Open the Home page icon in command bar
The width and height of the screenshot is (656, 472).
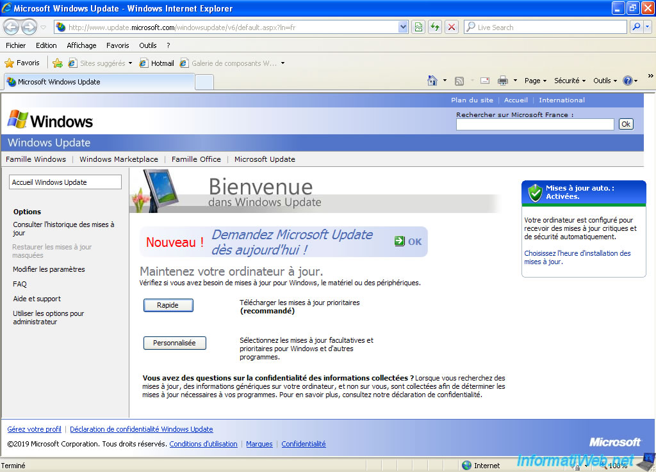coord(432,81)
